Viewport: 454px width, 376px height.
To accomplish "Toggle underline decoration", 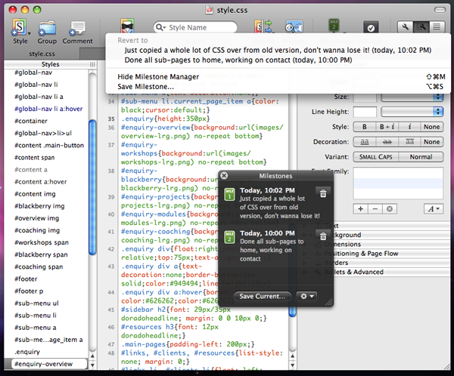I will pos(365,142).
